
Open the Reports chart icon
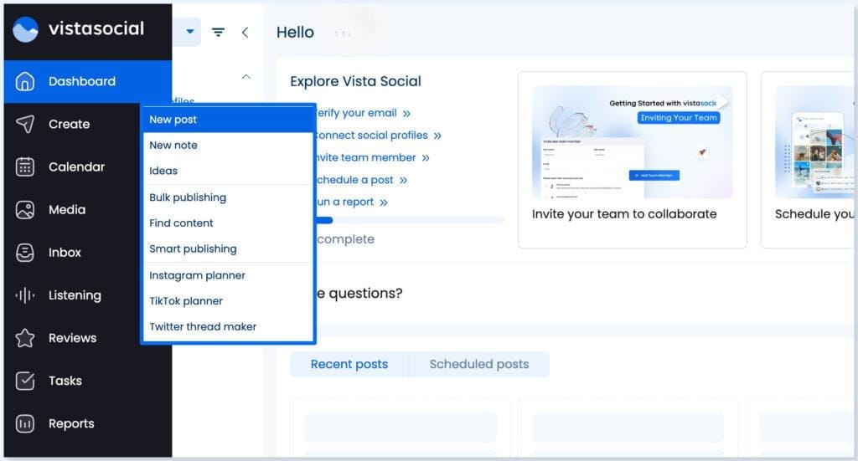point(24,423)
